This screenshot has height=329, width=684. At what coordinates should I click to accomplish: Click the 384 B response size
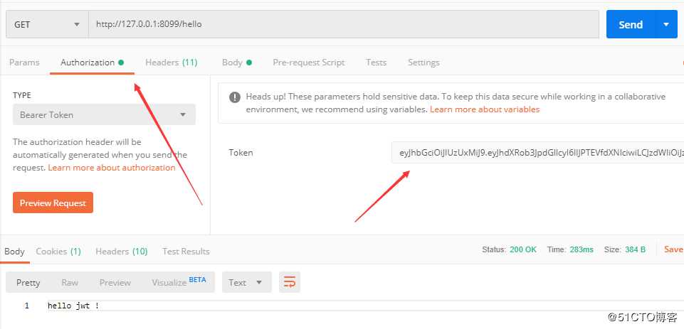click(x=635, y=249)
